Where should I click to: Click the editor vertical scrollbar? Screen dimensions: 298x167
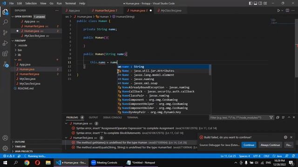297,48
